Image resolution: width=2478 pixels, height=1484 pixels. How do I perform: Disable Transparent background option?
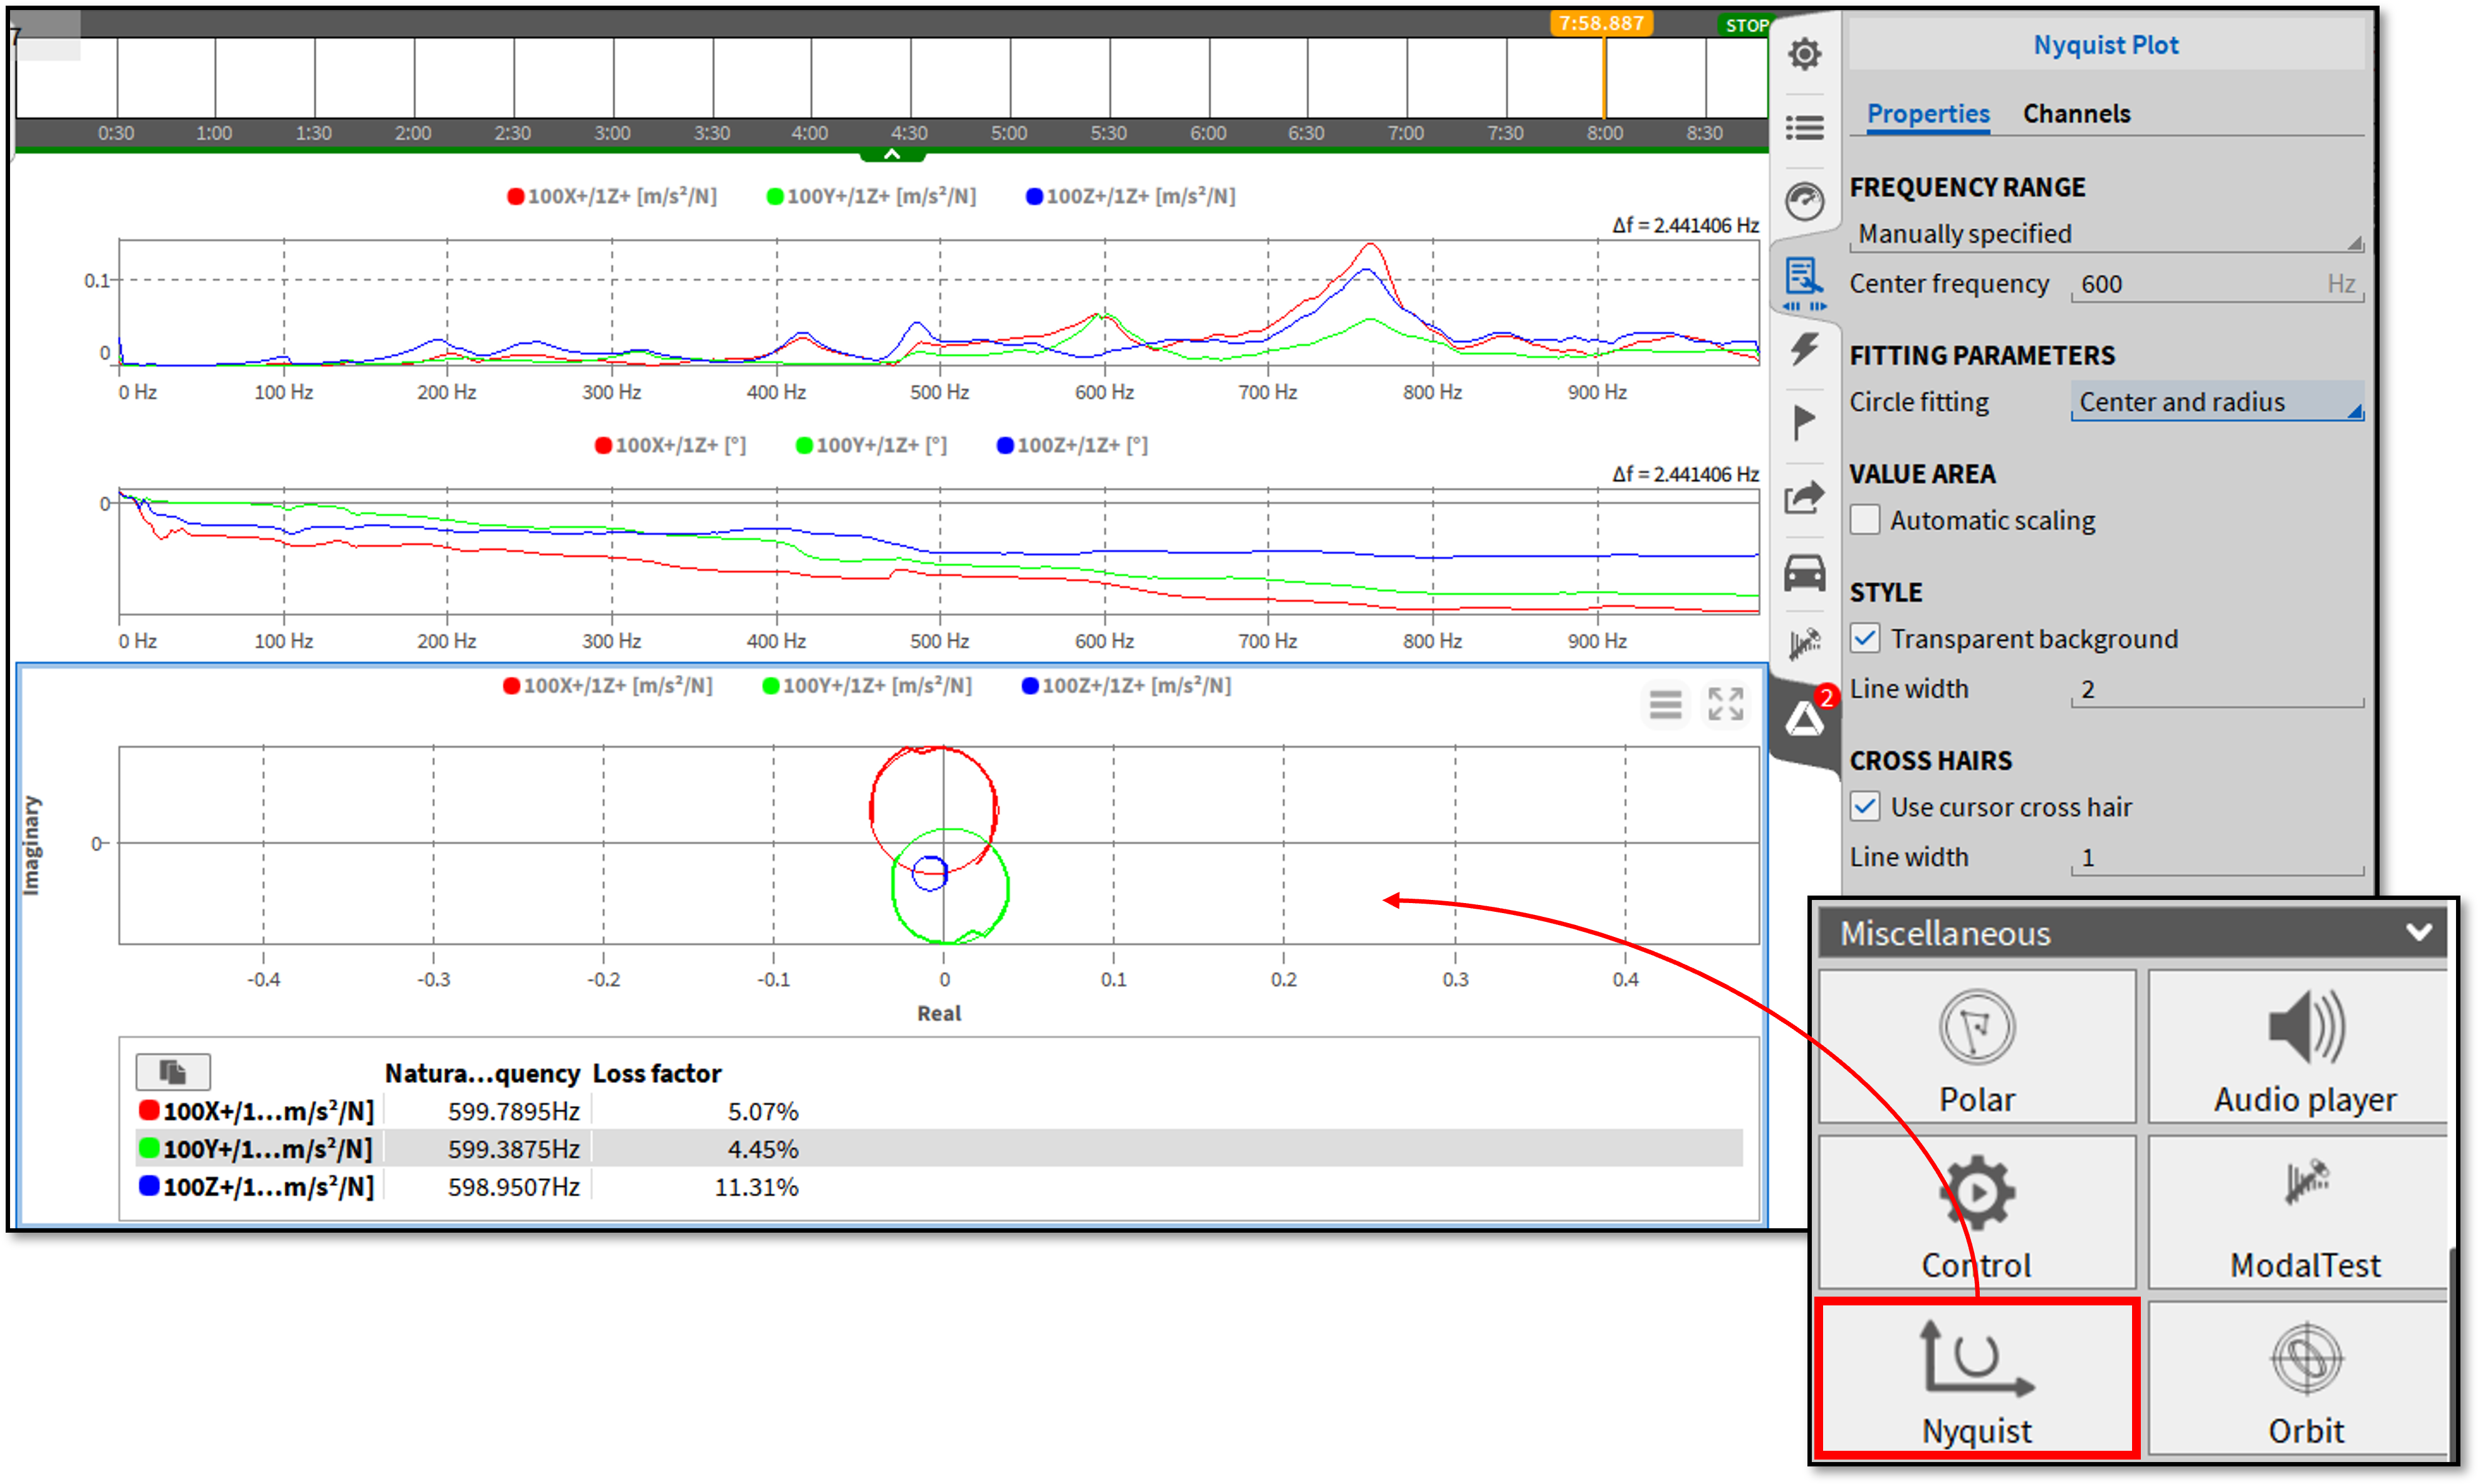click(x=1865, y=638)
